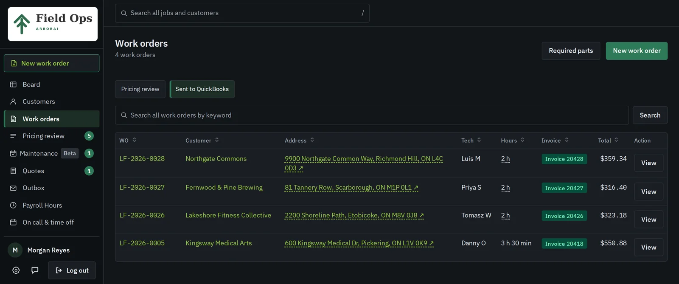Screen dimensions: 679x284
Task: Click the Quotes count badge
Action: coord(89,171)
